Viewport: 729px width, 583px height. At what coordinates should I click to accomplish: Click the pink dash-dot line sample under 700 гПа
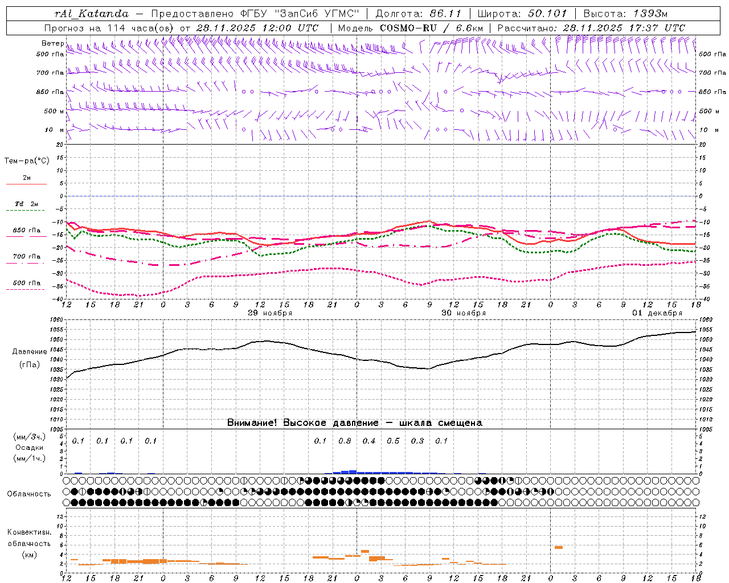[x=26, y=264]
